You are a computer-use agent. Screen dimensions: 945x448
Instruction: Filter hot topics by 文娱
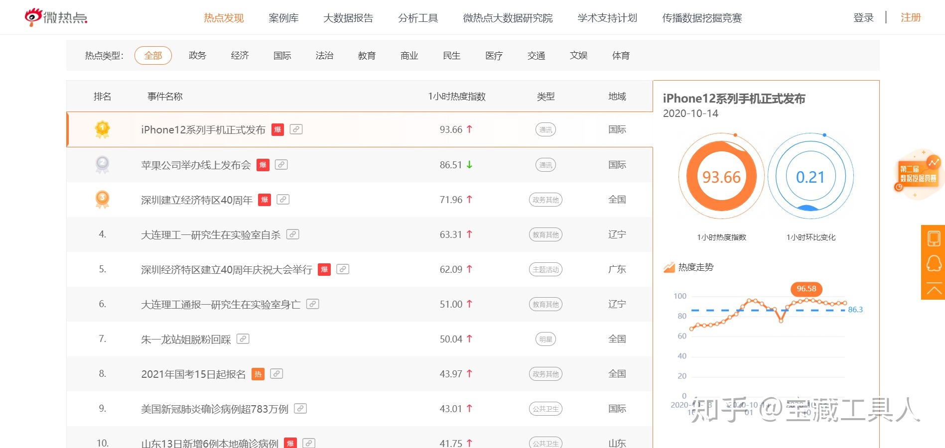pyautogui.click(x=578, y=56)
